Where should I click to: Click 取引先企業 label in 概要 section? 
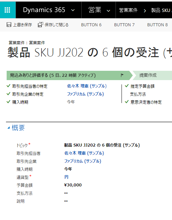27,162
